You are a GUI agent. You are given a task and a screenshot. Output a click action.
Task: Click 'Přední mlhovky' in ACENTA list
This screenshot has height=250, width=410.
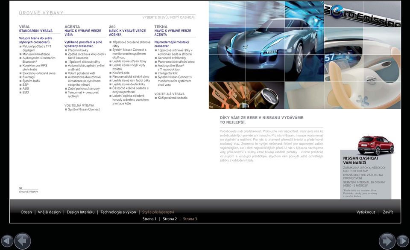tap(78, 50)
